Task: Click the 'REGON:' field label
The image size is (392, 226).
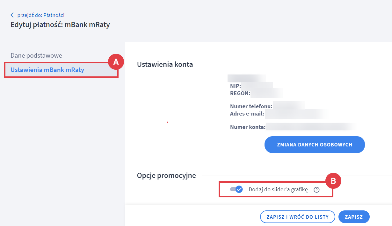Action: (240, 93)
